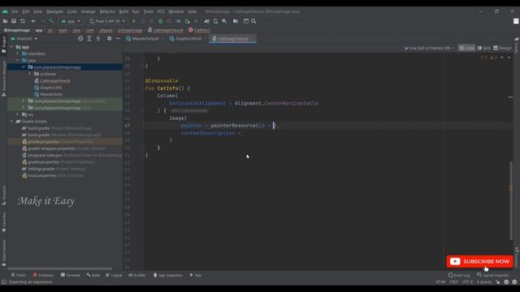Switch to GraphicUtils.kt editor tab
The height and width of the screenshot is (292, 520).
tap(188, 39)
